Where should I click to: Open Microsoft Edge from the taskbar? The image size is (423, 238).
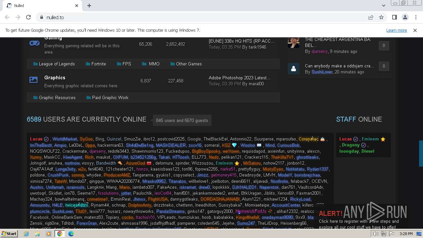(71, 234)
